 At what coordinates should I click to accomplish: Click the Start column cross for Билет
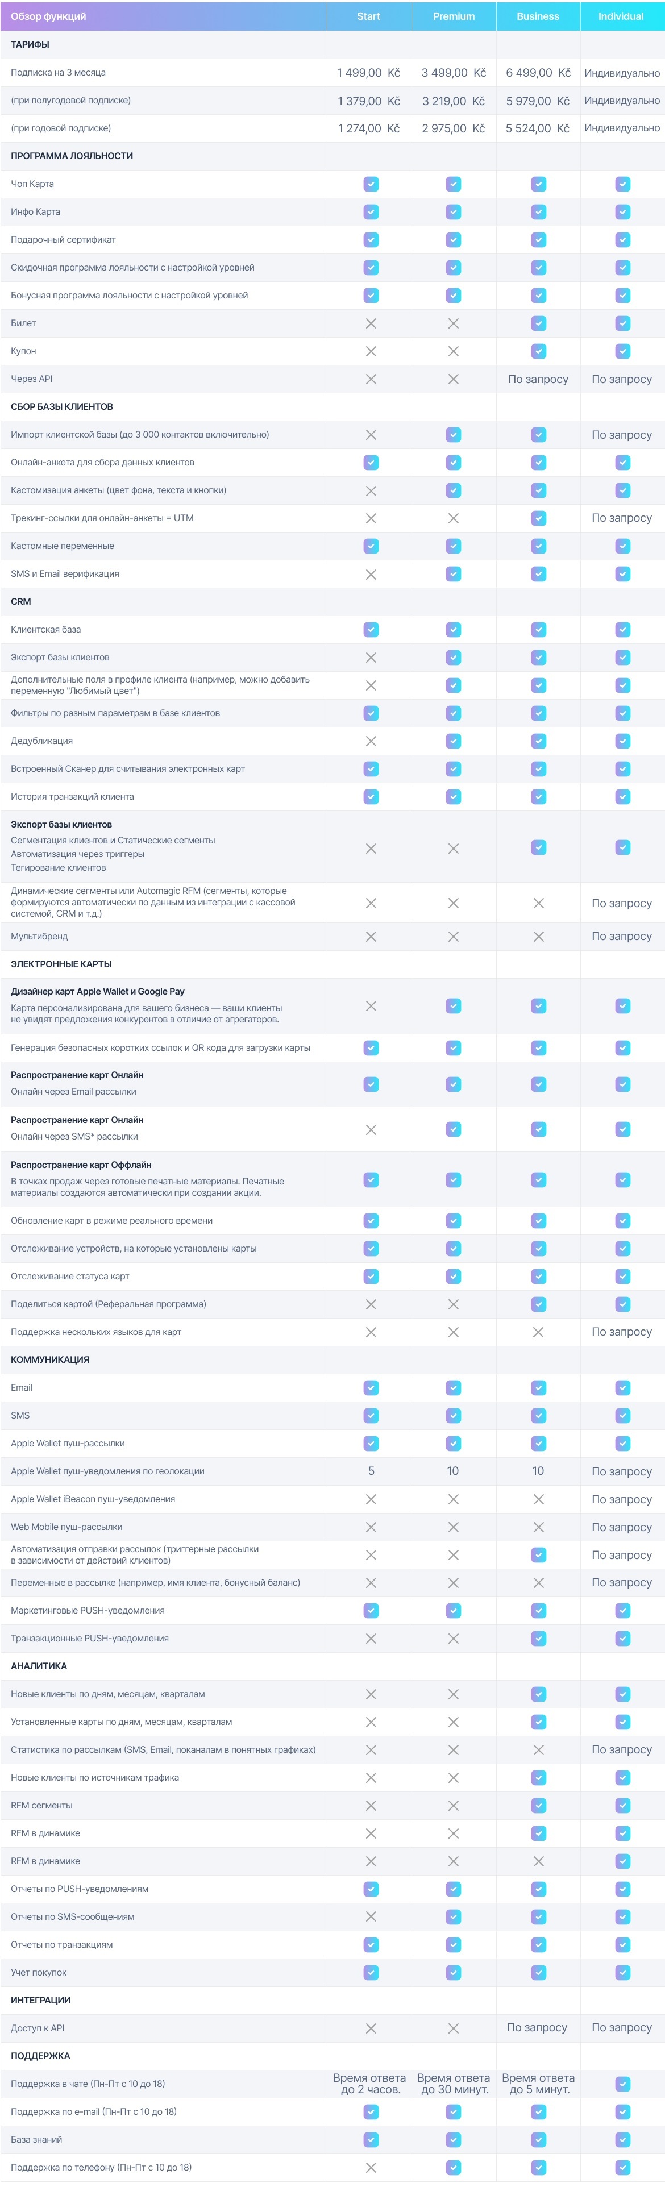tap(370, 323)
